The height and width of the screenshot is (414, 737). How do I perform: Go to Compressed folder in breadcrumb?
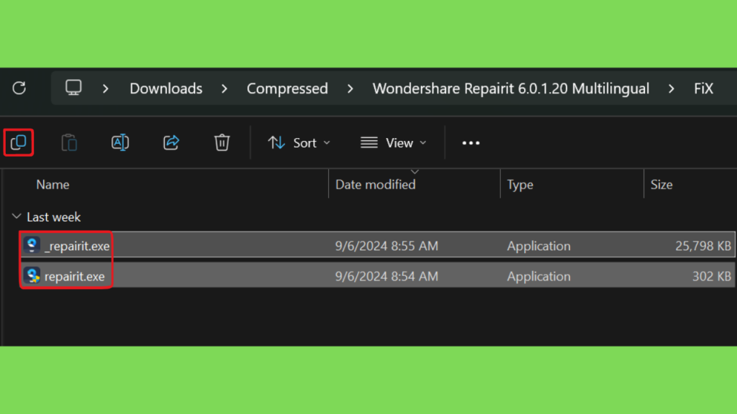[287, 88]
